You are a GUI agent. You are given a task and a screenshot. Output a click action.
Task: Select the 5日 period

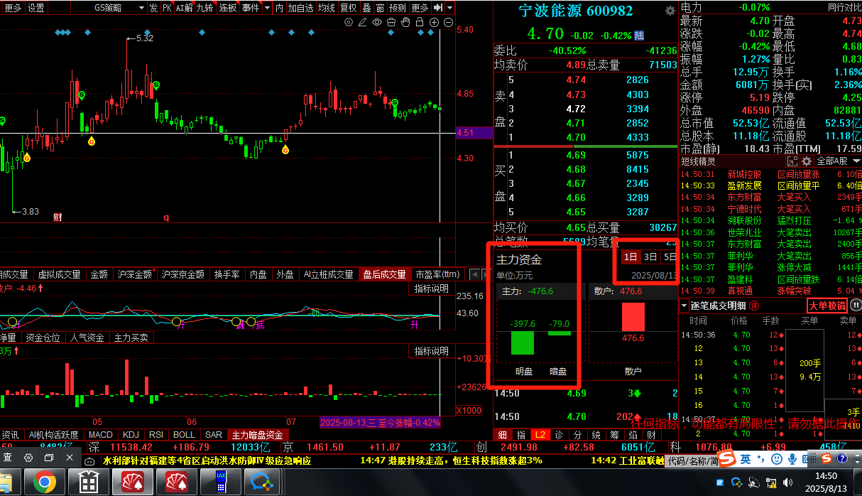point(670,257)
